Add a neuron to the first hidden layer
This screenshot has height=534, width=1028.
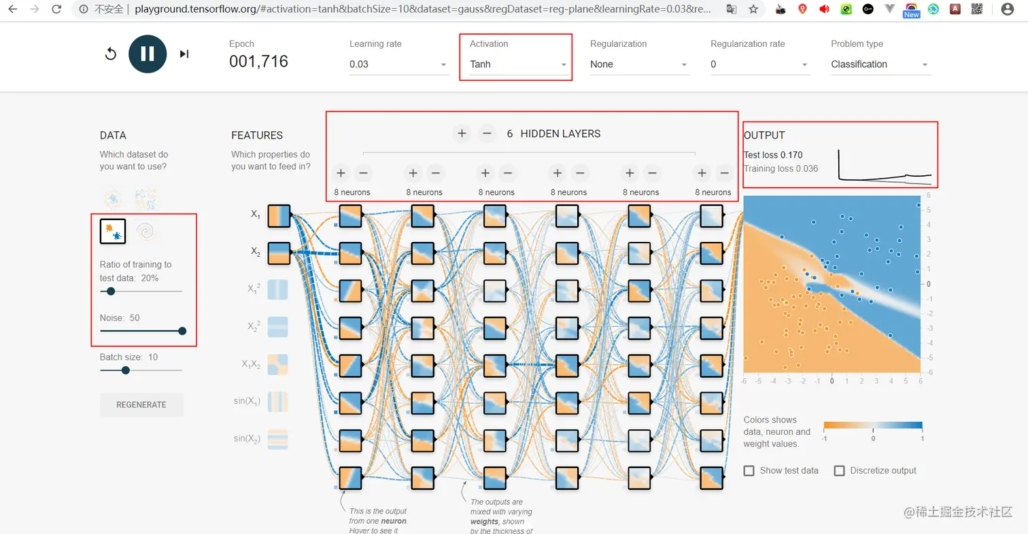(x=341, y=173)
